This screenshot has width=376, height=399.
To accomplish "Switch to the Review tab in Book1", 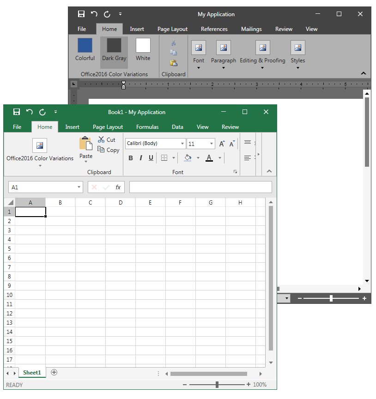I will click(230, 127).
